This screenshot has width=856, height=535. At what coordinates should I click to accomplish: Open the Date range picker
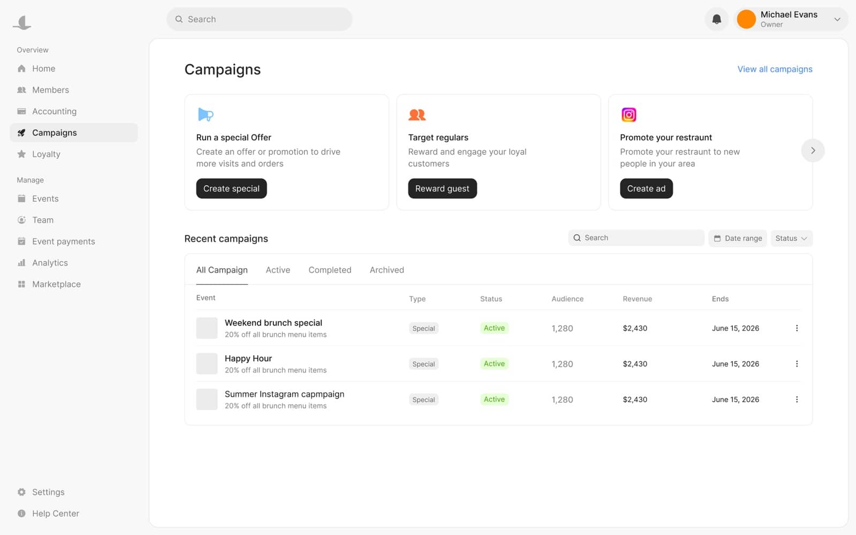tap(738, 238)
